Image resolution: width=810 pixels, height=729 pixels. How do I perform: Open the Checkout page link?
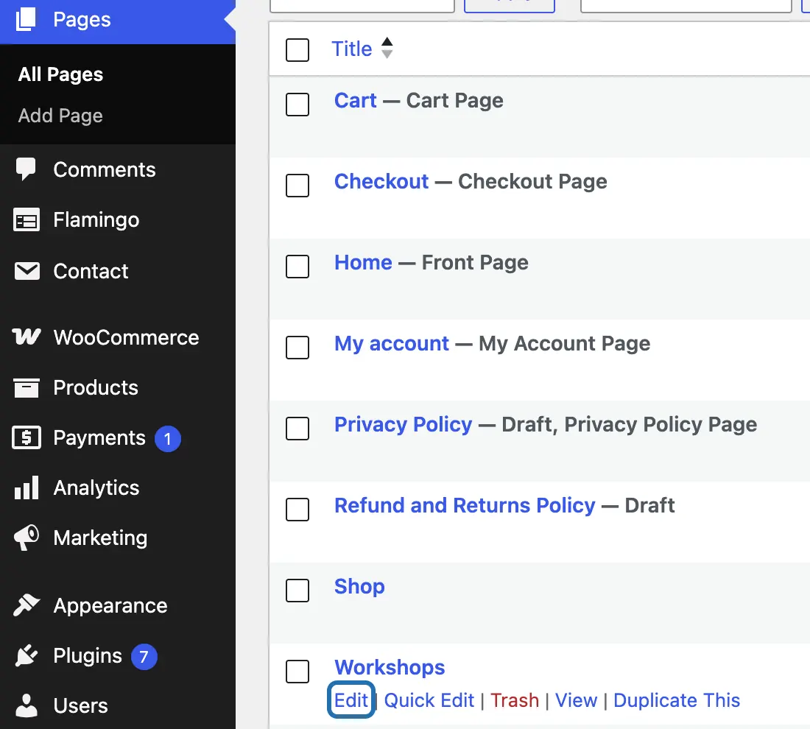[x=381, y=181]
